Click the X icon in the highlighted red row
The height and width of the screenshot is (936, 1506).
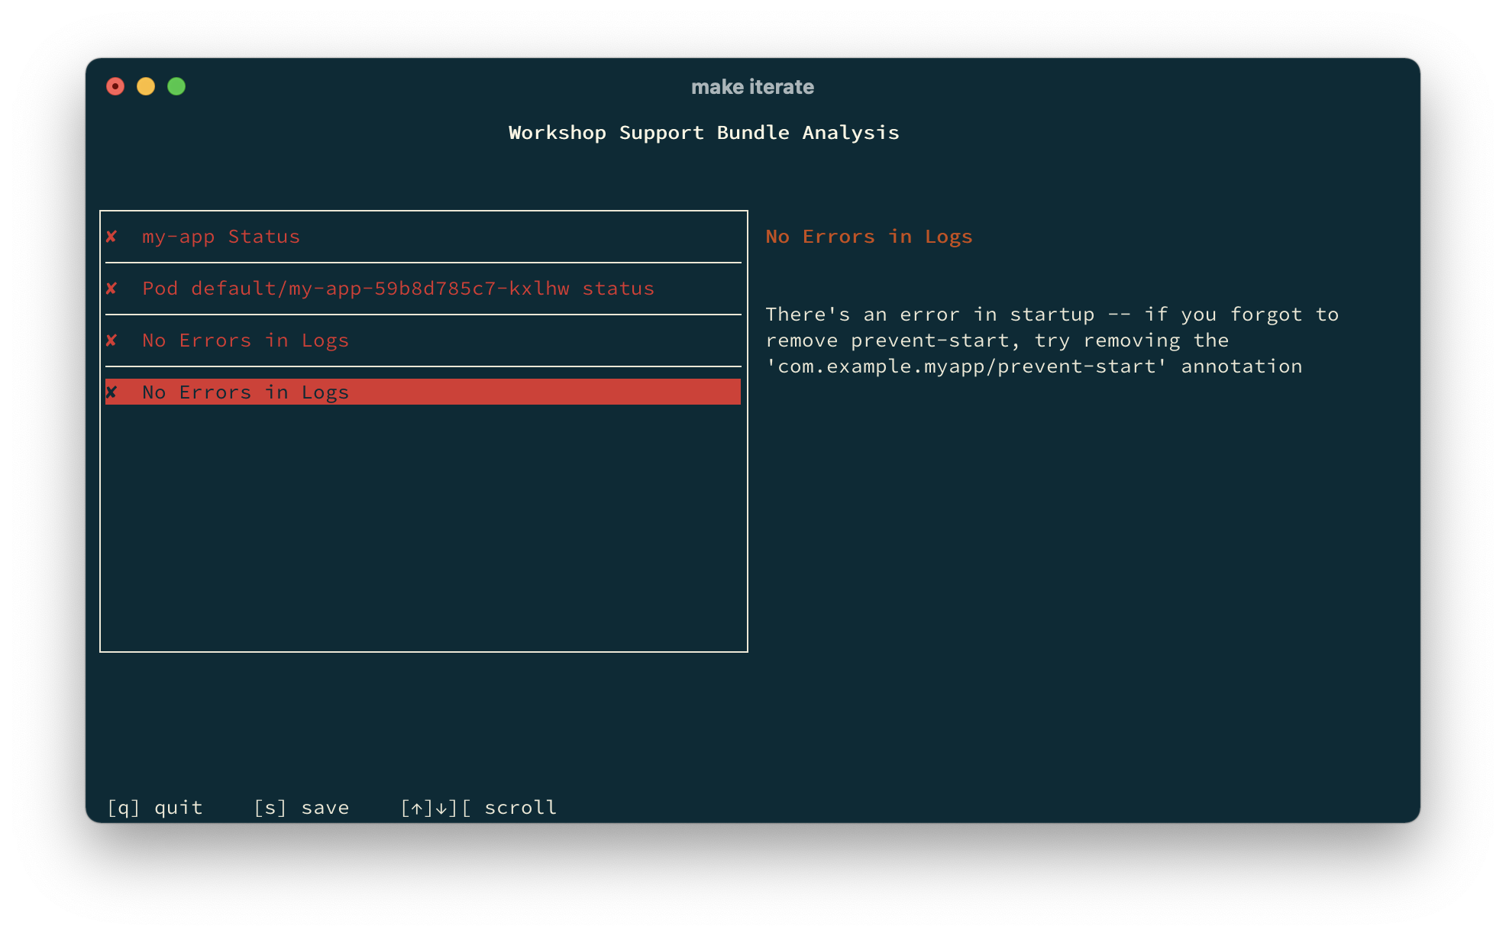click(111, 392)
